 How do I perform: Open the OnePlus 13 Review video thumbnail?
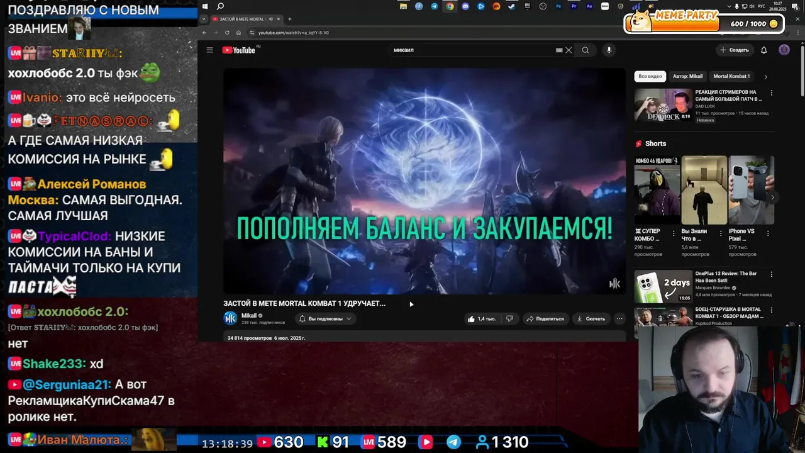663,286
